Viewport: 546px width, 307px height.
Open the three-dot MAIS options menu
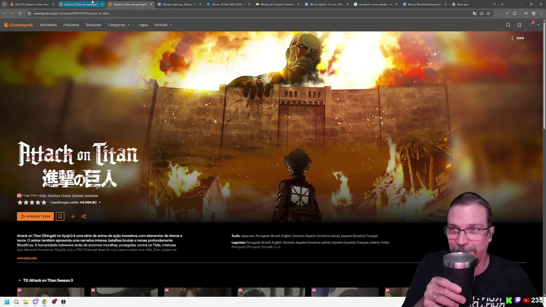517,38
